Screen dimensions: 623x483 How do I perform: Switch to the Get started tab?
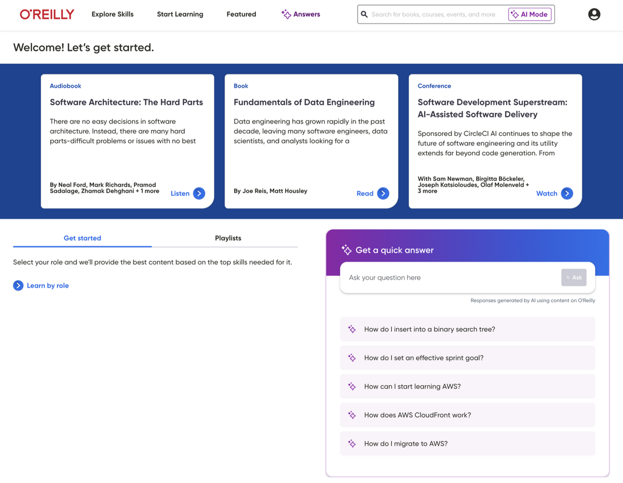tap(83, 238)
